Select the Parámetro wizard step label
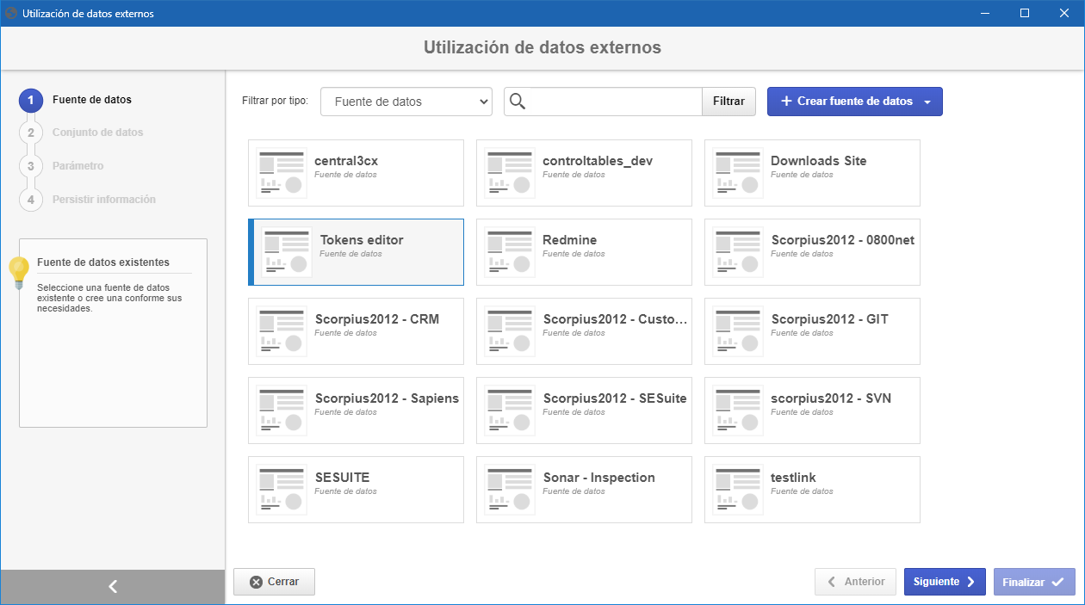The width and height of the screenshot is (1085, 605). coord(77,166)
